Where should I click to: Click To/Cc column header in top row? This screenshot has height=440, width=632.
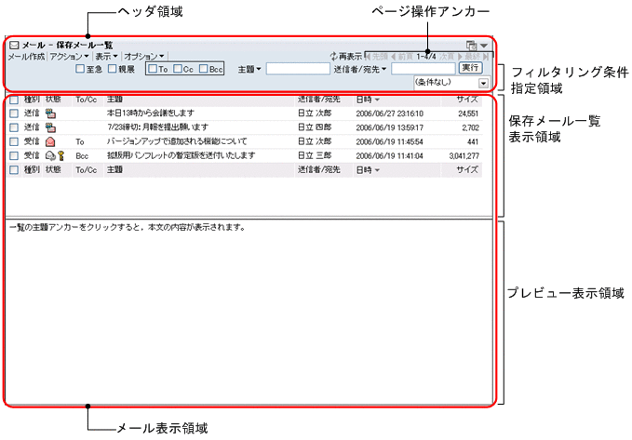87,100
